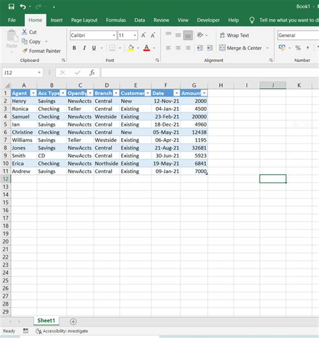Click the Increase Indent icon

pos(209,48)
